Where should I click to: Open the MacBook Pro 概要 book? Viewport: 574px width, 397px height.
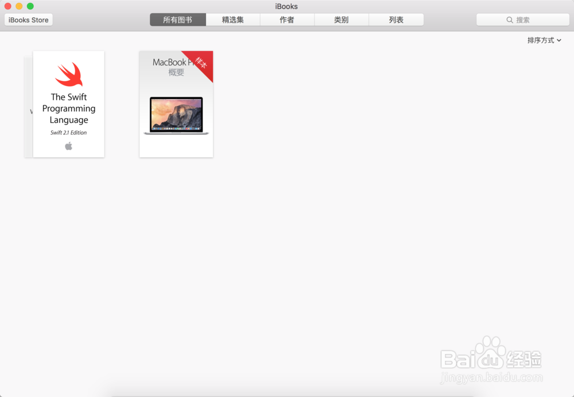click(x=176, y=104)
